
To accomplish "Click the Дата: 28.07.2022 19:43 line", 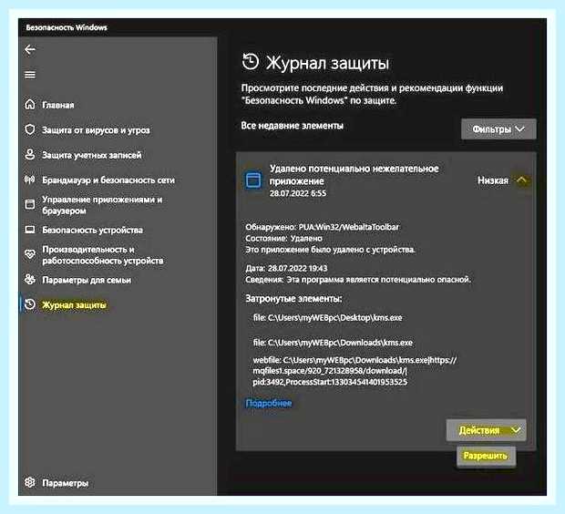I will click(x=286, y=268).
